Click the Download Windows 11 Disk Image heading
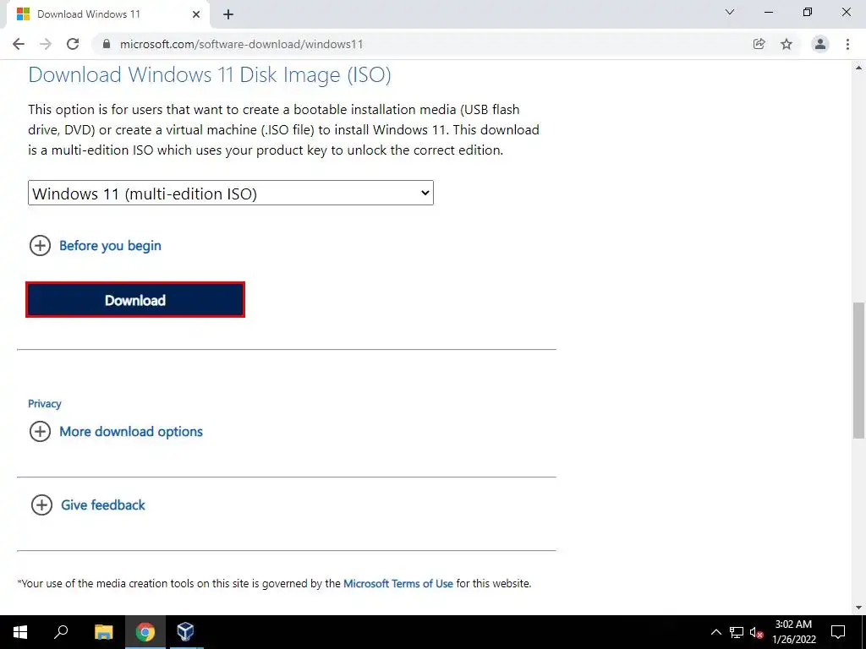 coord(210,75)
